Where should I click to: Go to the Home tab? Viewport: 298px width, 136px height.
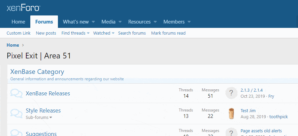18,22
